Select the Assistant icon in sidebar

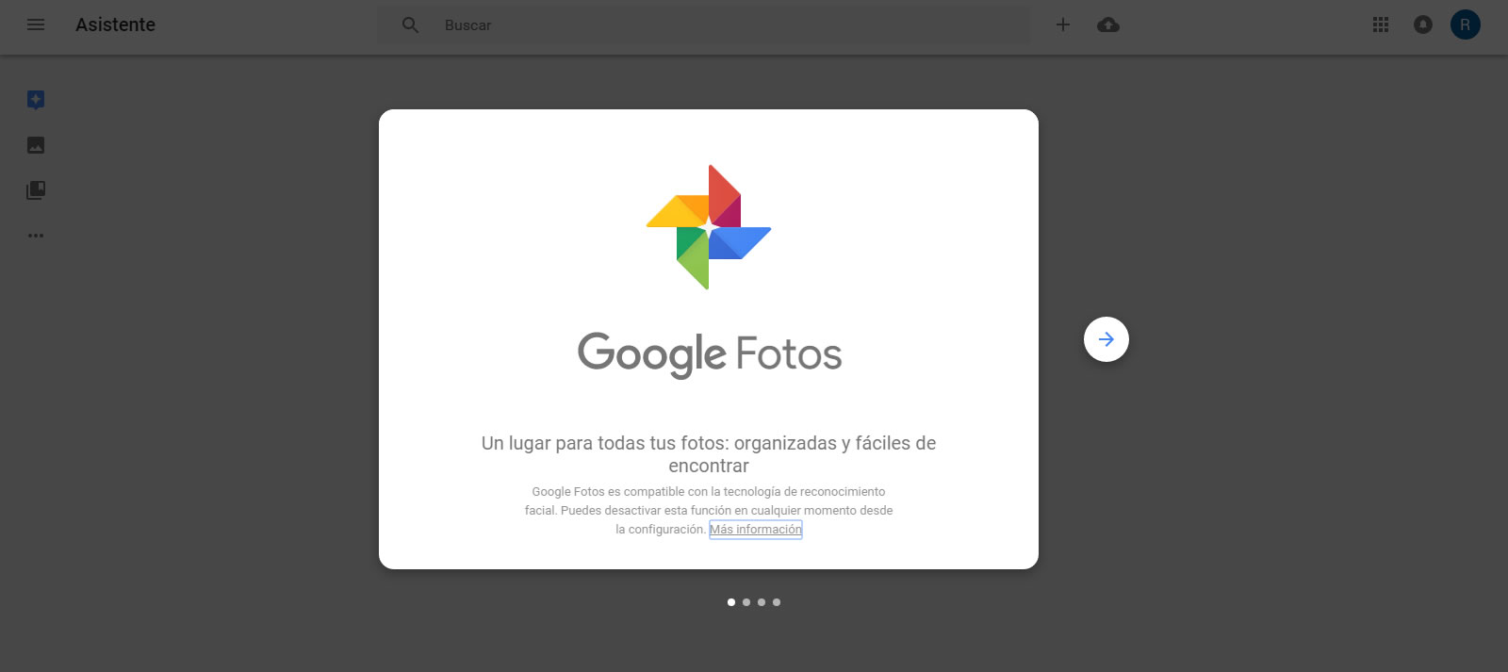click(x=36, y=100)
